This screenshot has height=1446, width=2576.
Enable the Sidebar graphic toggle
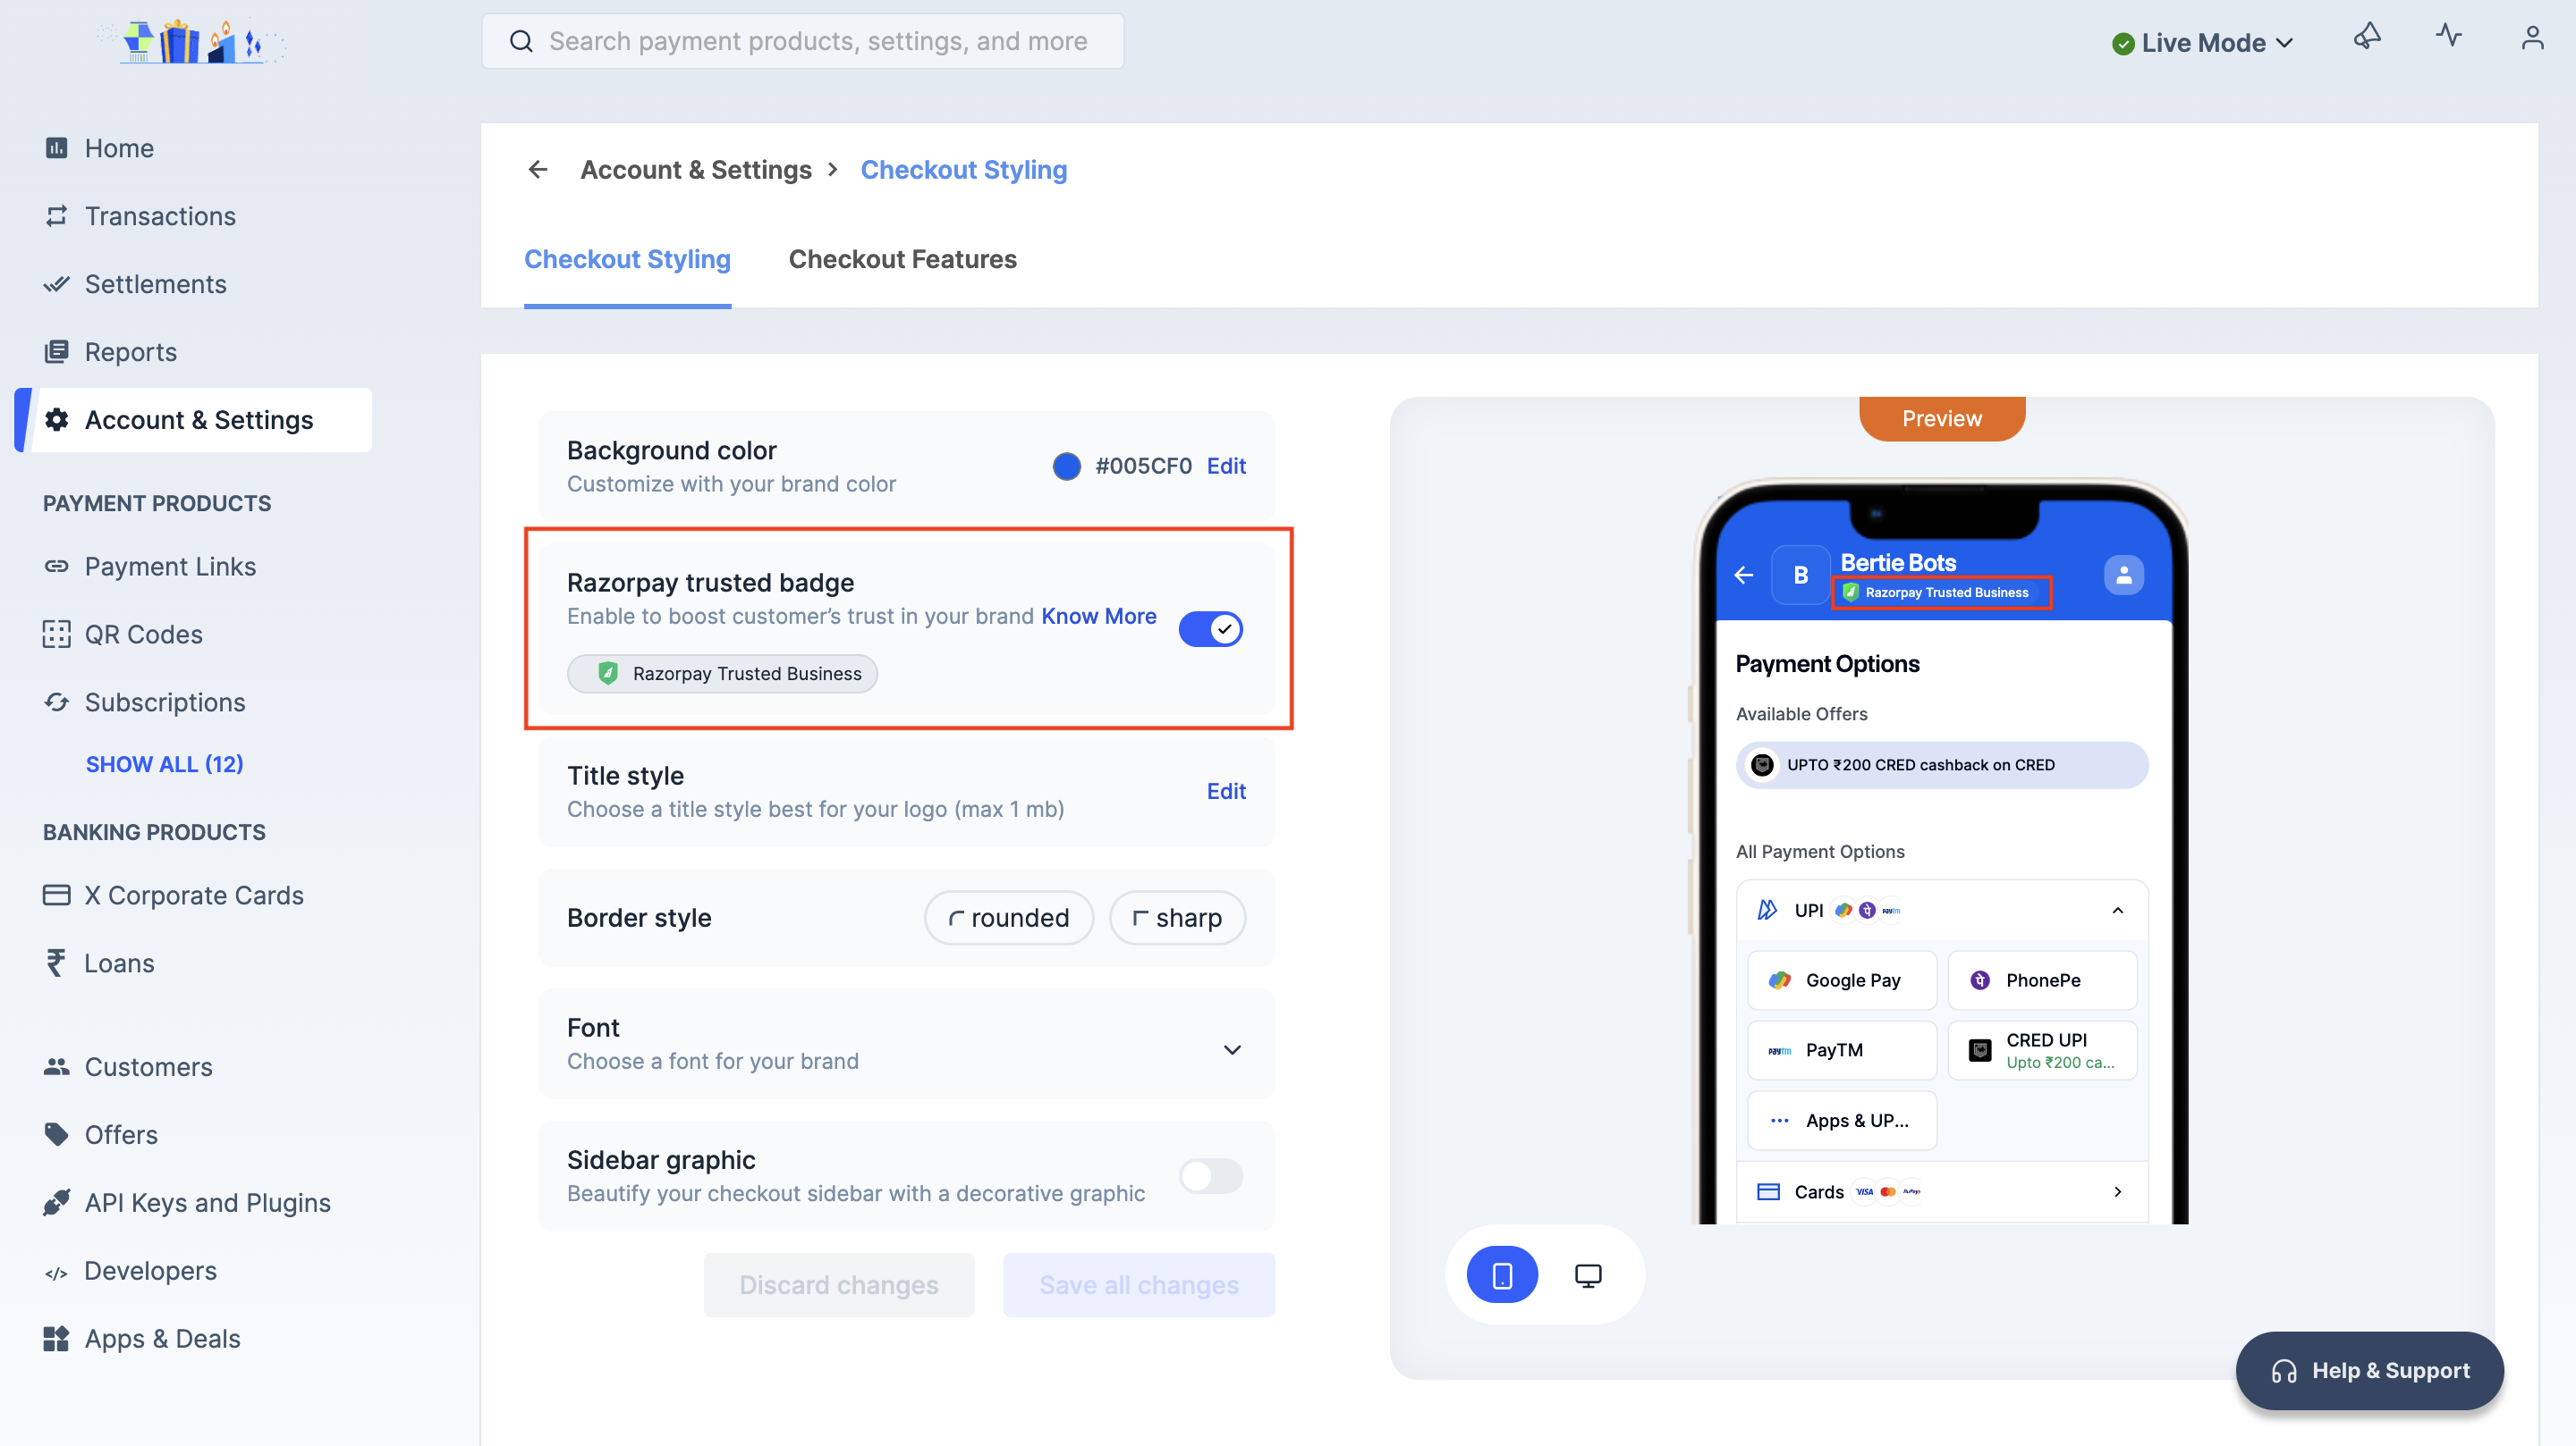(1210, 1176)
